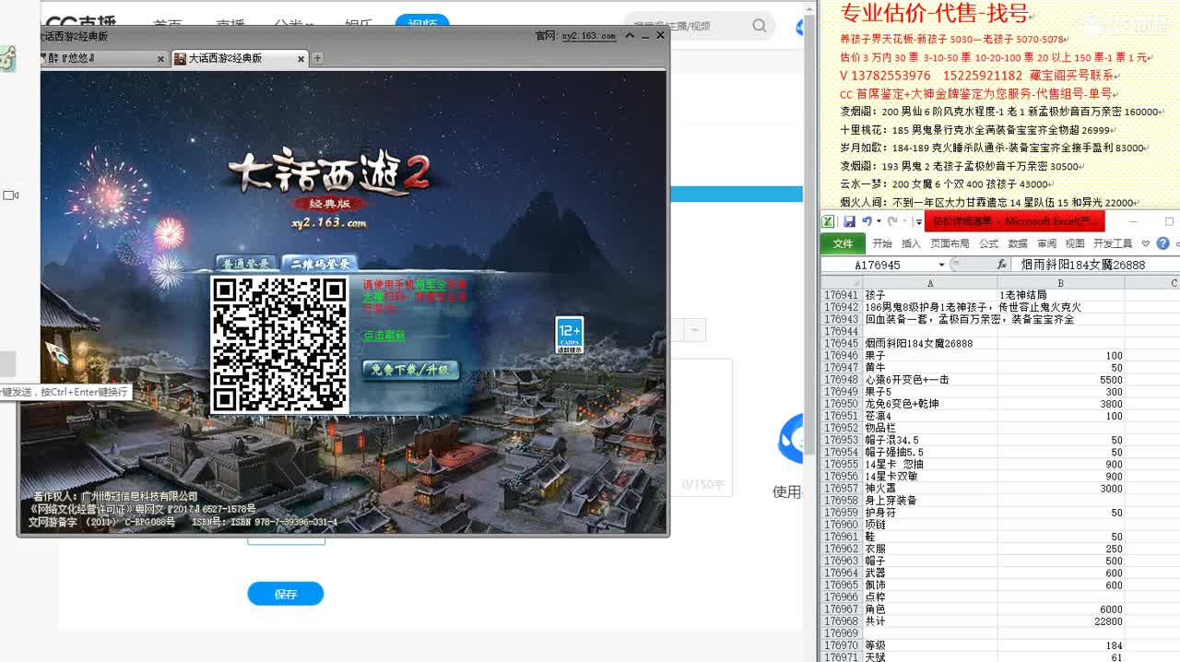Select cell labeled 共计
This screenshot has width=1180, height=662.
[x=929, y=621]
